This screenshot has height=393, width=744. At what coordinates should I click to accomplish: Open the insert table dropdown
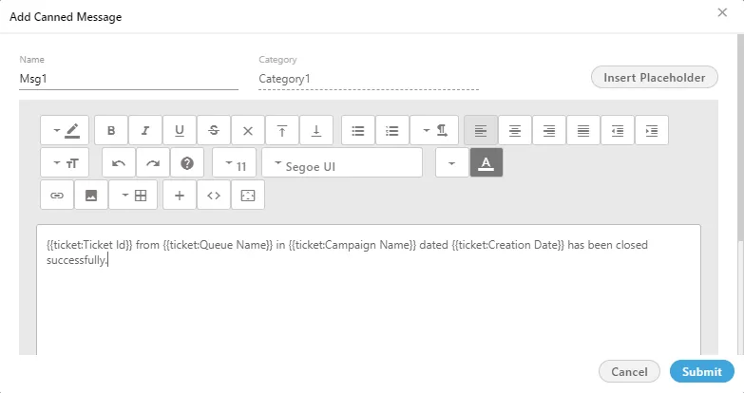click(x=133, y=195)
